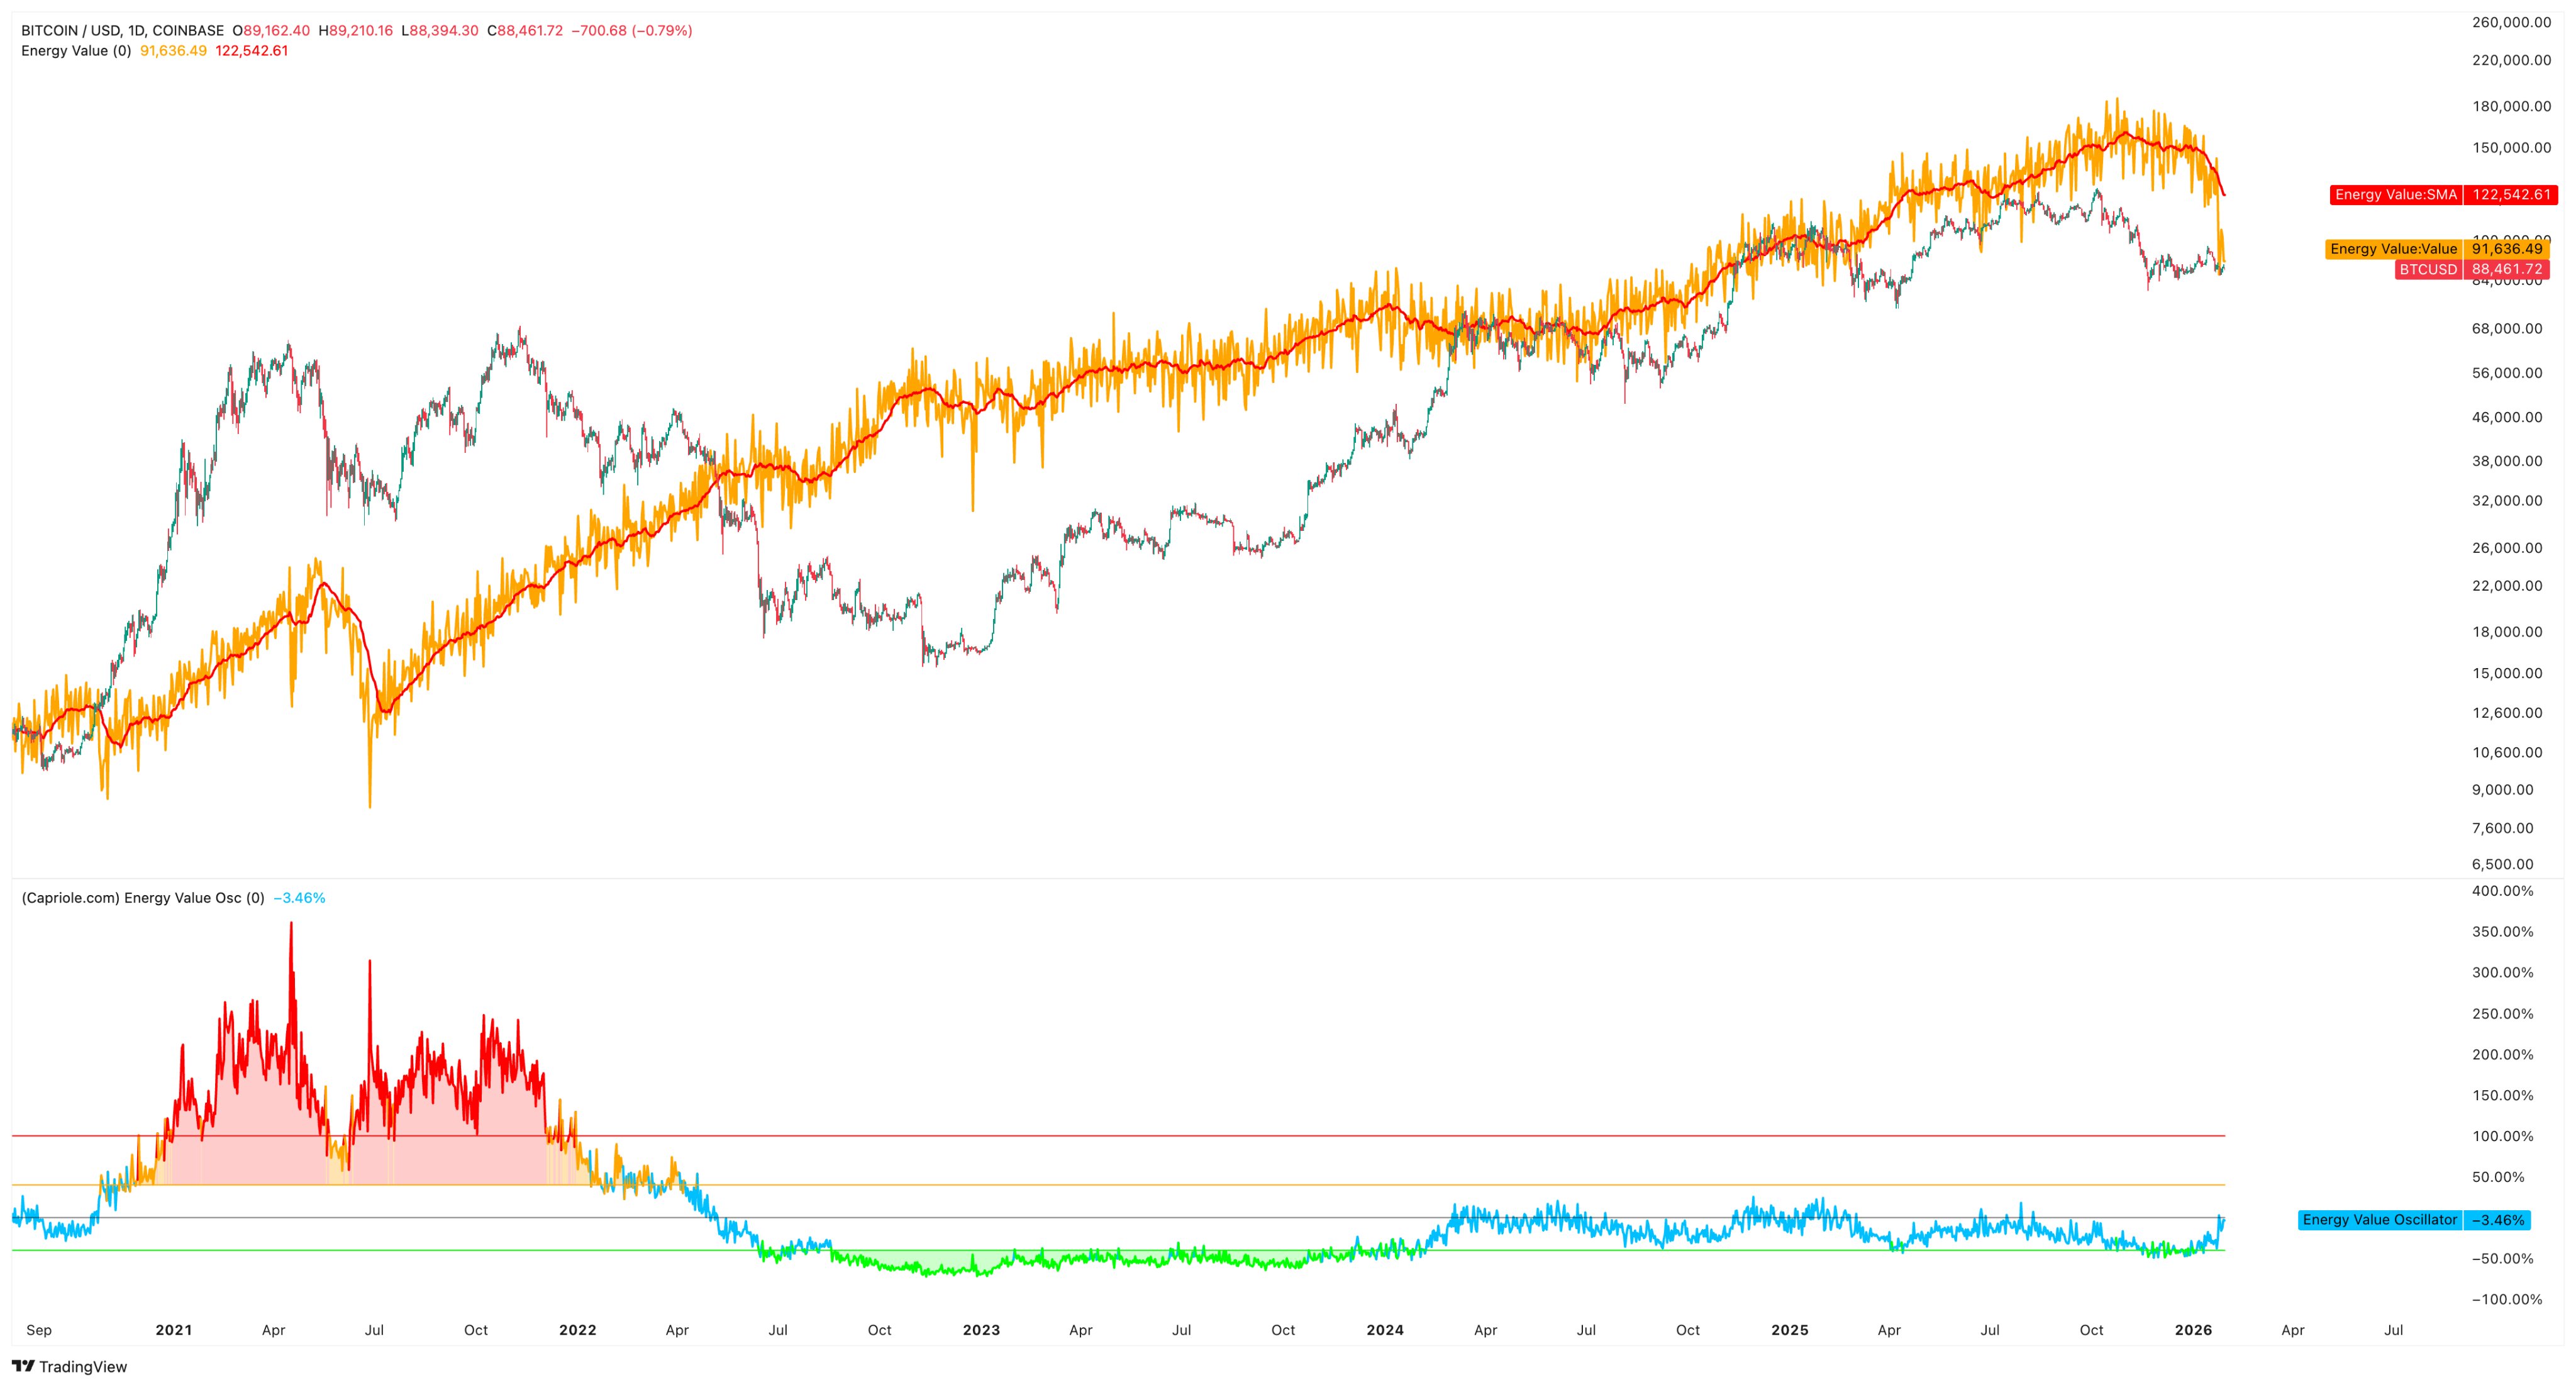Click the Capriole.com Energy Value Osc legend
Image resolution: width=2576 pixels, height=1387 pixels.
(x=143, y=898)
